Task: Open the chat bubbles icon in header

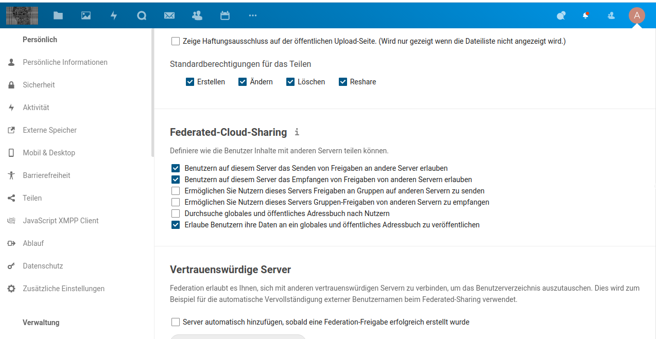Action: coord(561,15)
